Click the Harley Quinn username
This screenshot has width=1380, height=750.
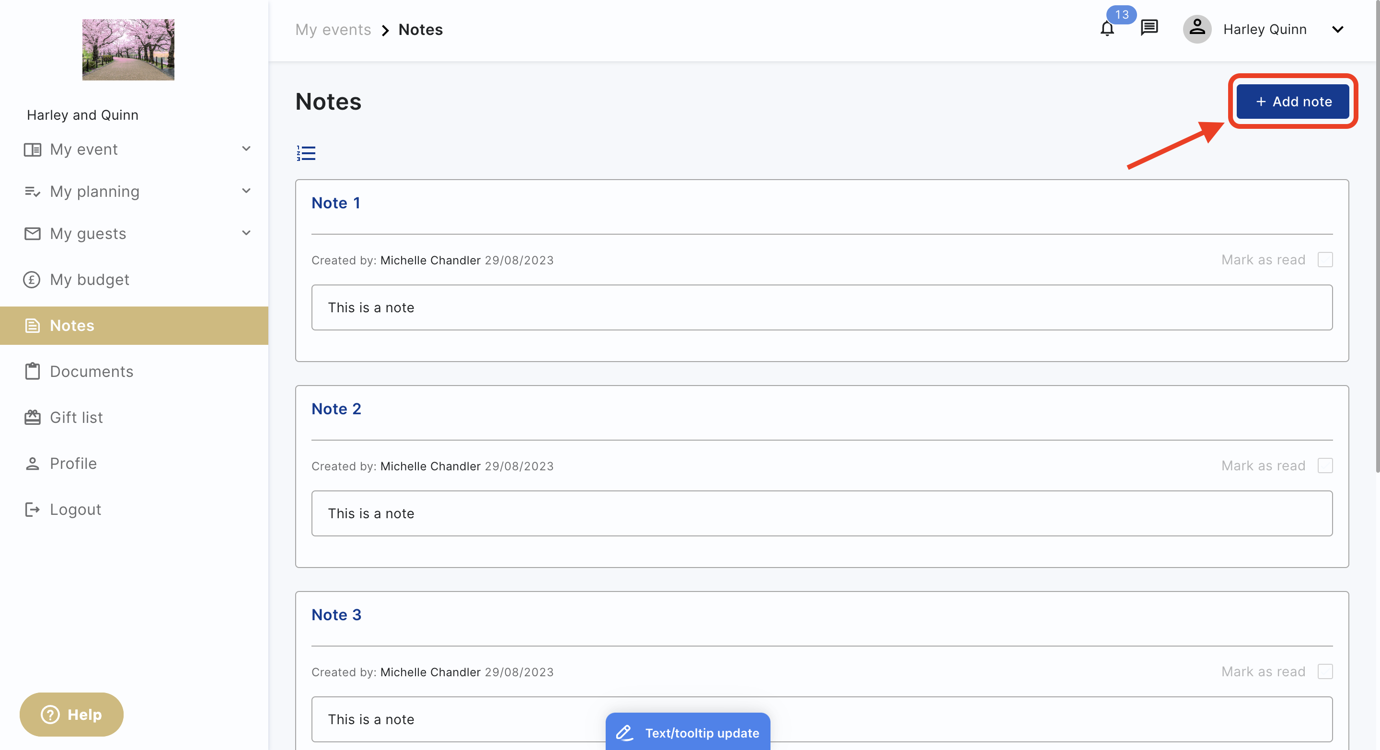coord(1265,29)
